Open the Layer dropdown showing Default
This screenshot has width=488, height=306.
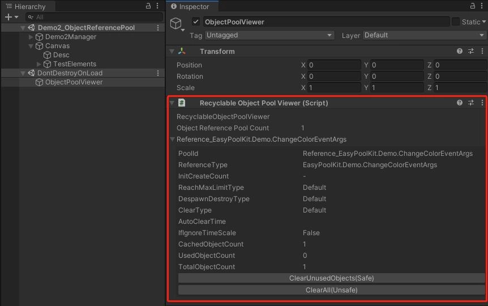coord(425,35)
